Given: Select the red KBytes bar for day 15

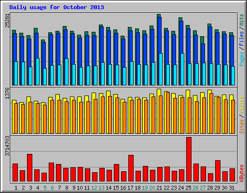Looking at the screenshot, I should [x=116, y=173].
